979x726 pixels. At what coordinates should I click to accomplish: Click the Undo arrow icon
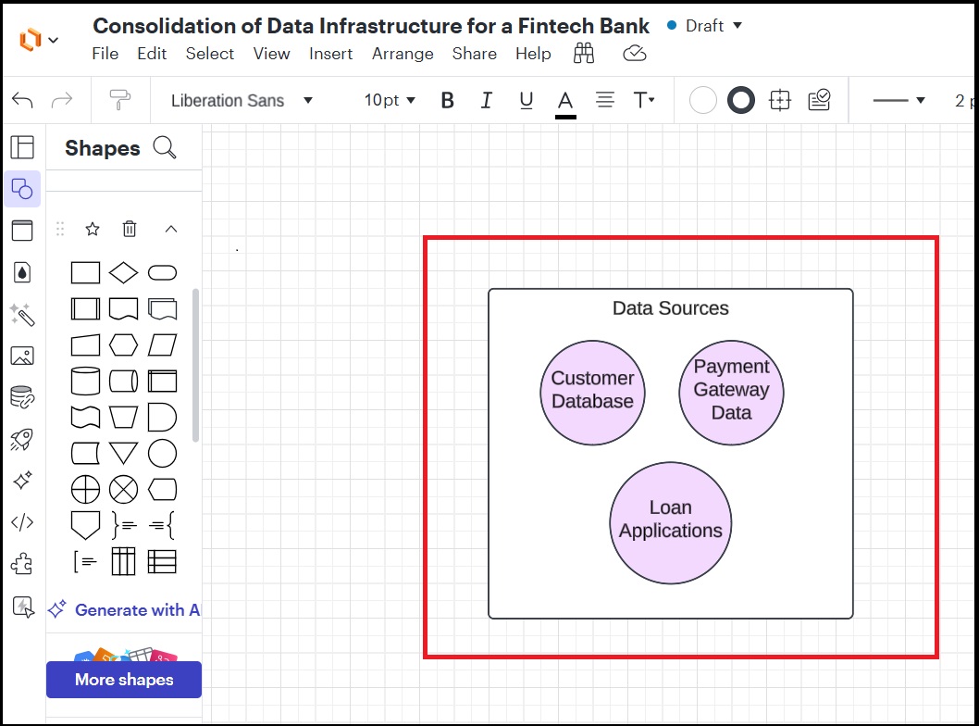click(23, 100)
